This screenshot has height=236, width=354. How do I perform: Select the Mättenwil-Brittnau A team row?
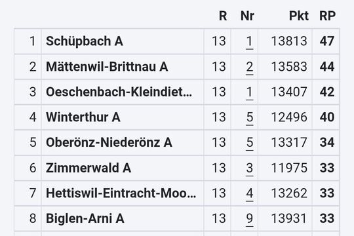(177, 67)
